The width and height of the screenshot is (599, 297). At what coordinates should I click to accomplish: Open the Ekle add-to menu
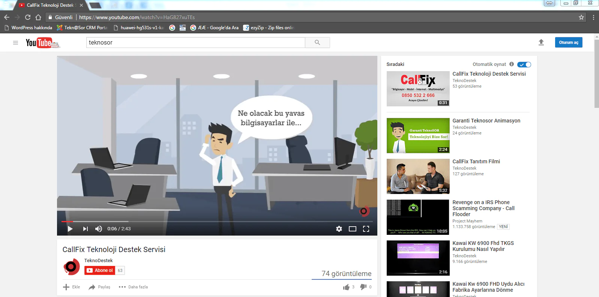click(x=71, y=287)
